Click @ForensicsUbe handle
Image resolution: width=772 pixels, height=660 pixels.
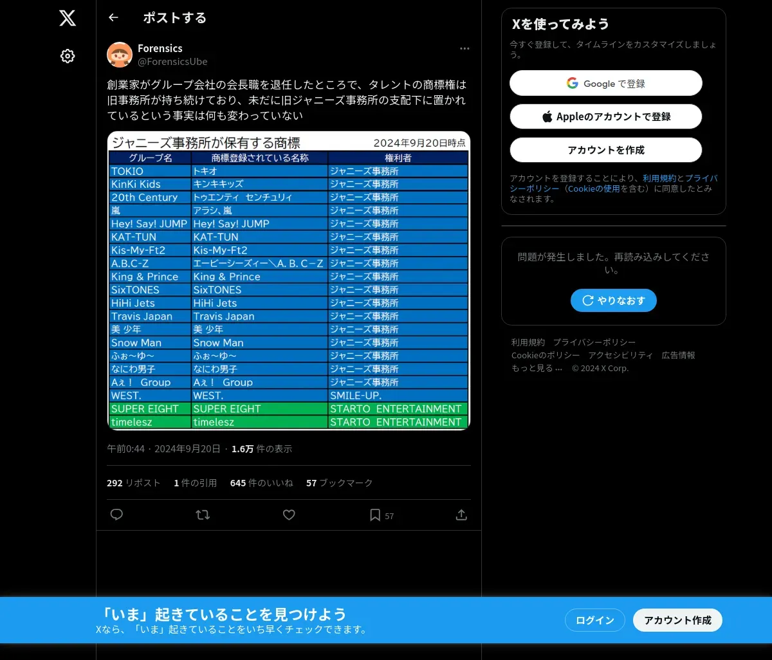[172, 62]
